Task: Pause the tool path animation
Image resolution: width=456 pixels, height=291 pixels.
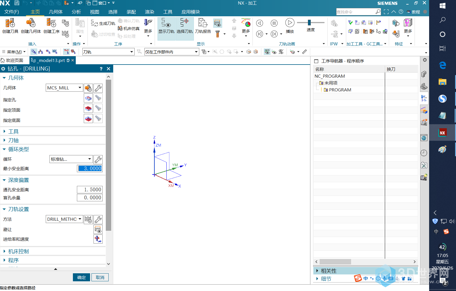Action: [274, 23]
